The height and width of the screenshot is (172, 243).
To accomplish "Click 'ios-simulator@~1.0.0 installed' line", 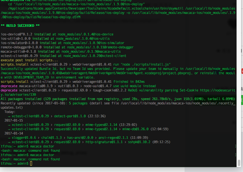I will pos(62,43).
